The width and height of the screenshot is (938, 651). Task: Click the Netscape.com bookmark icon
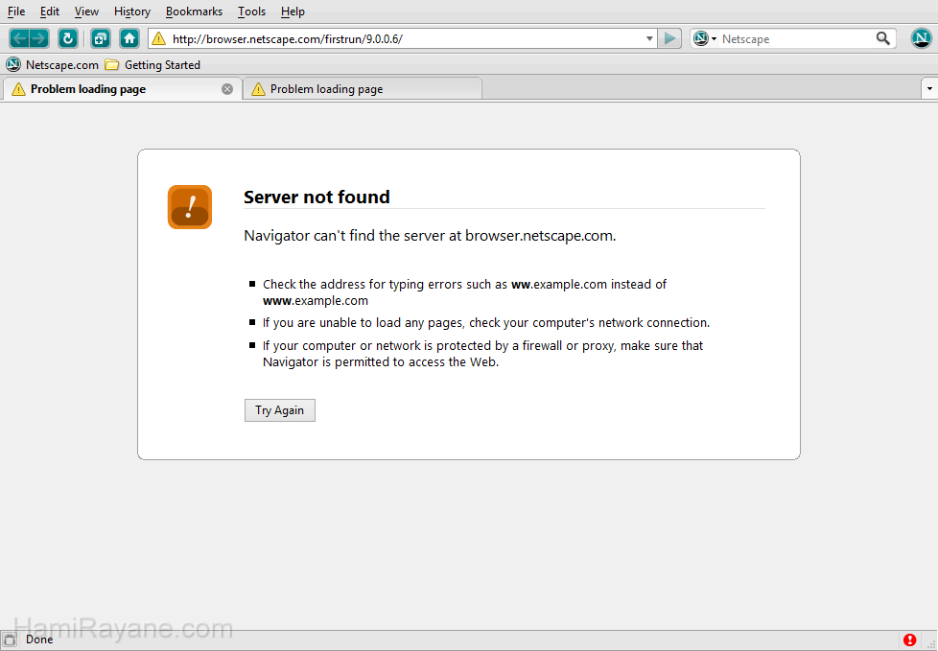click(x=12, y=64)
